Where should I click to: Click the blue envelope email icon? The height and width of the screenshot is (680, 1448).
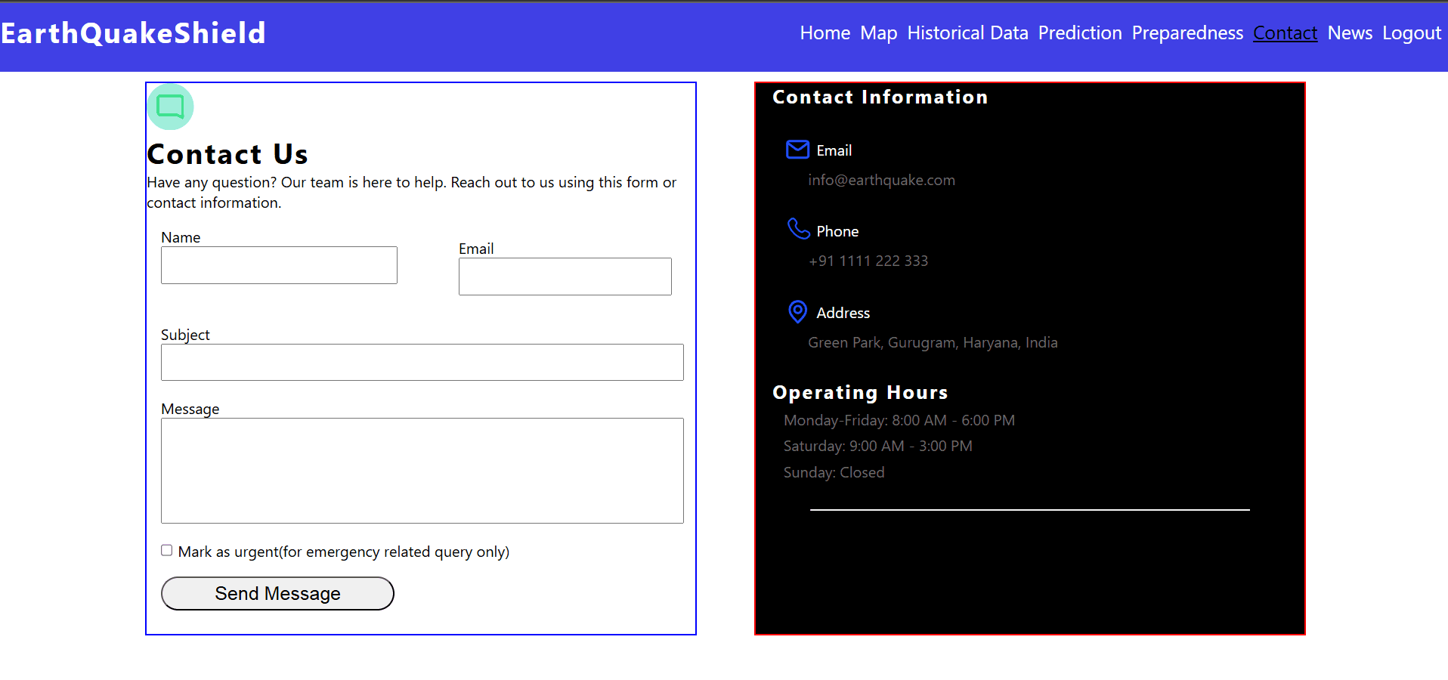(797, 150)
